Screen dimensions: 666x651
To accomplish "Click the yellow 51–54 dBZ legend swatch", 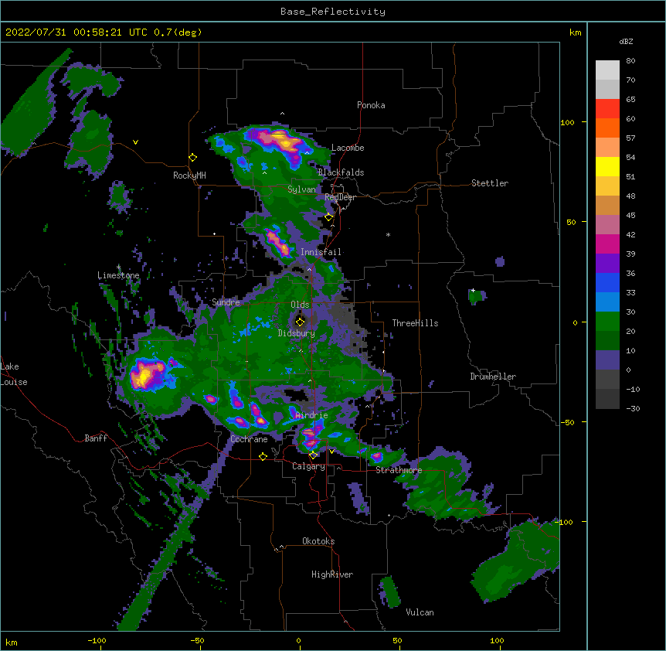I will 607,166.
